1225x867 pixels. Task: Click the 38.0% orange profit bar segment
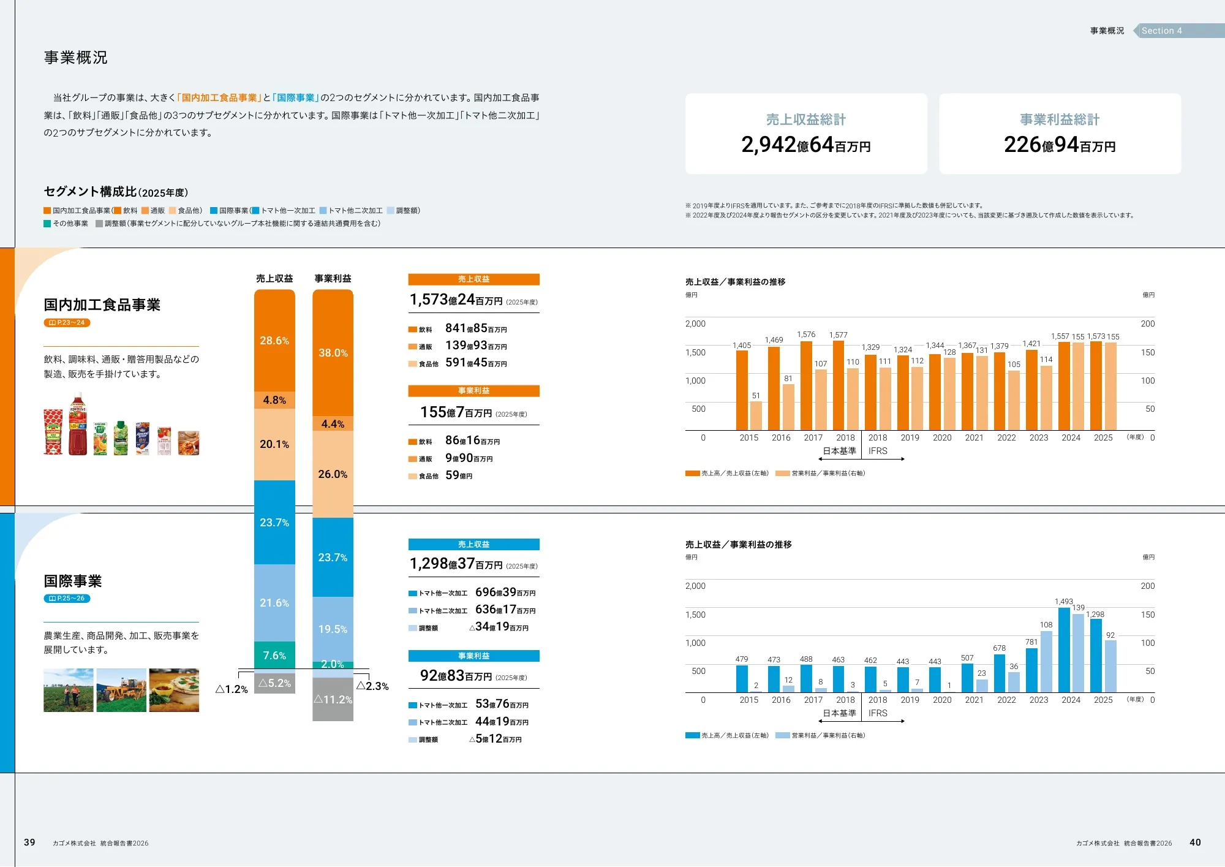(x=333, y=353)
